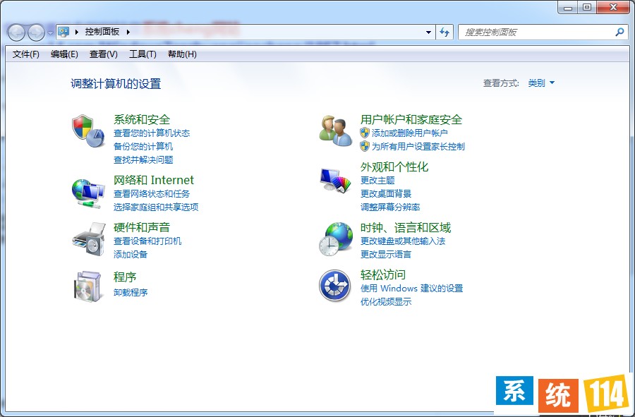
Task: Open 硬件和声音 printer icon
Action: (87, 239)
